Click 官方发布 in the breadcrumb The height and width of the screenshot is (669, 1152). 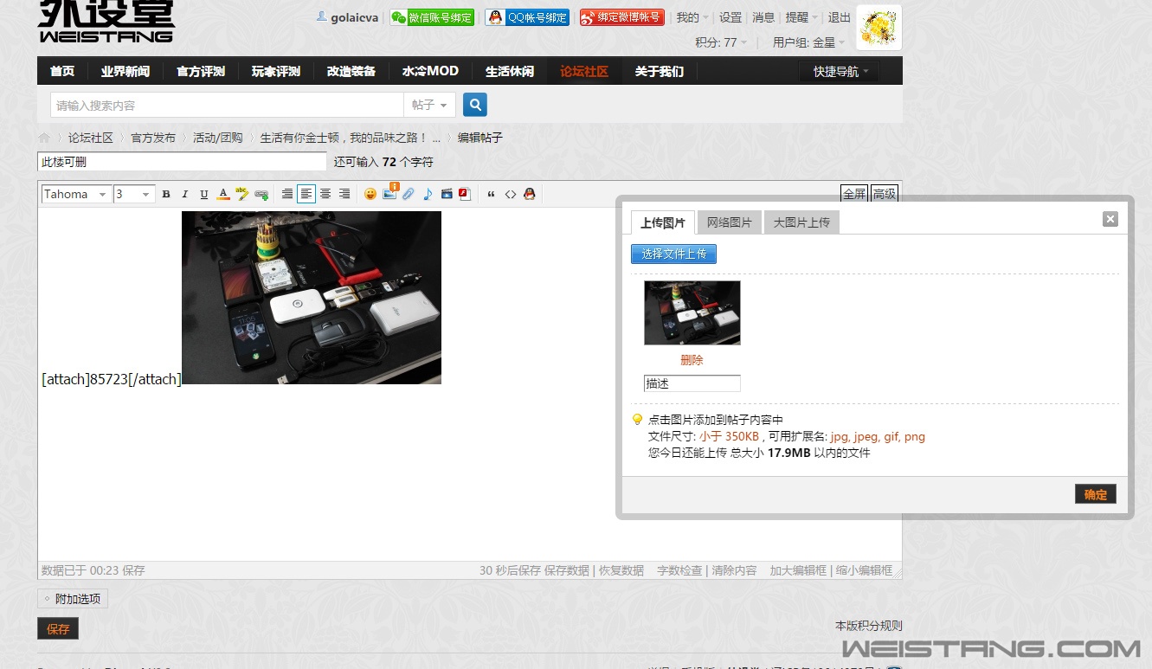pos(153,138)
